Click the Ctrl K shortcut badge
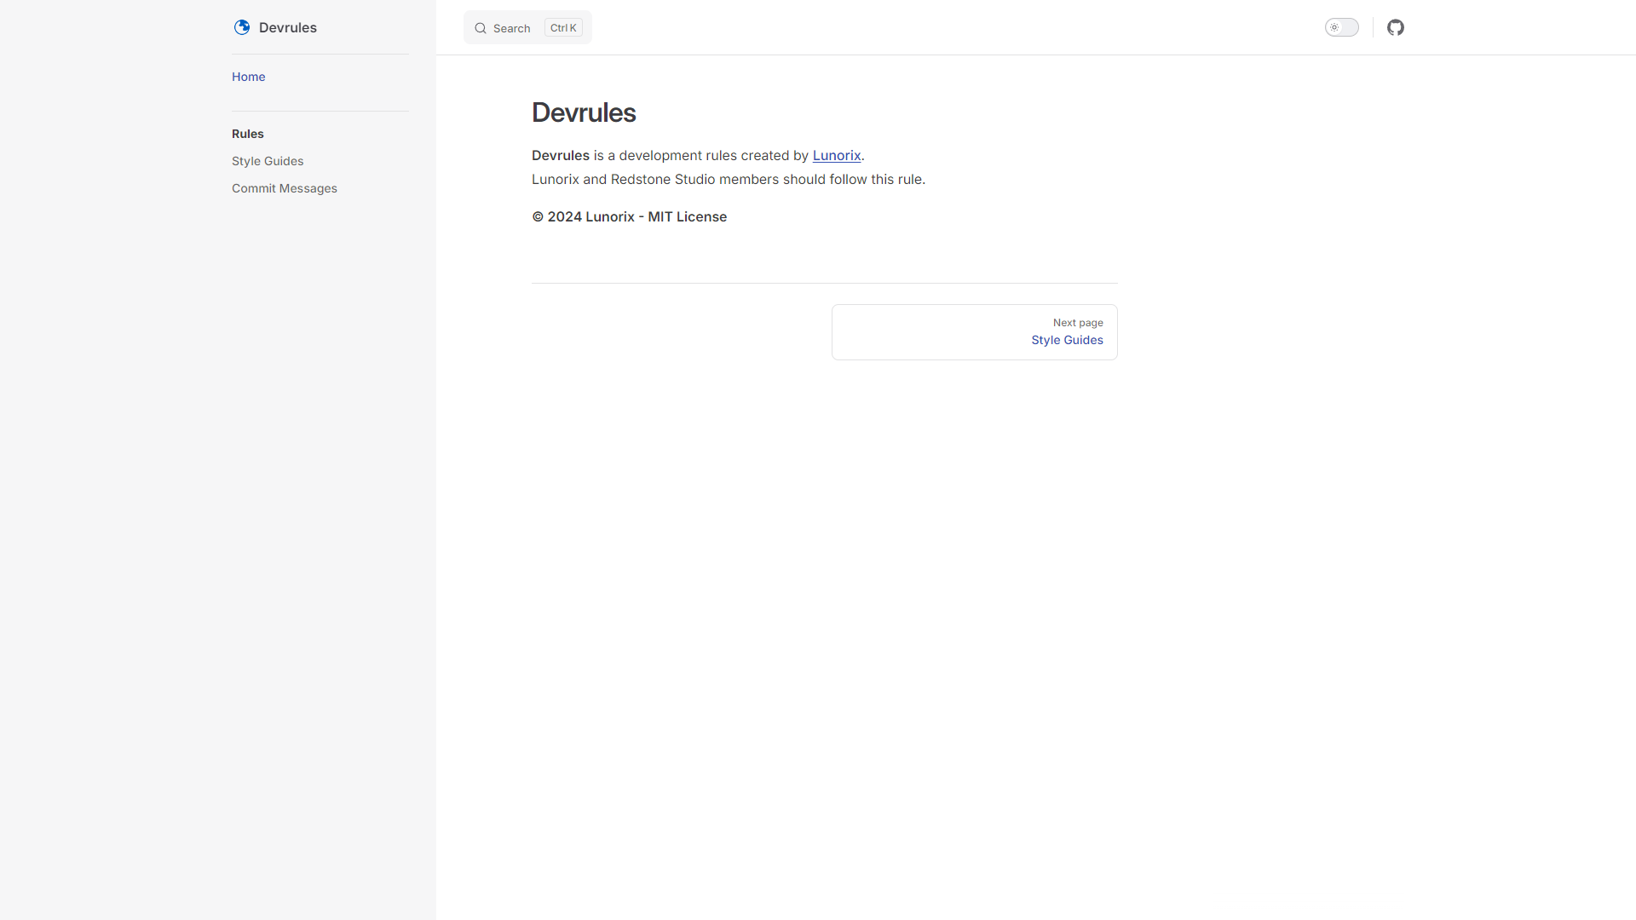The image size is (1636, 920). coord(563,28)
